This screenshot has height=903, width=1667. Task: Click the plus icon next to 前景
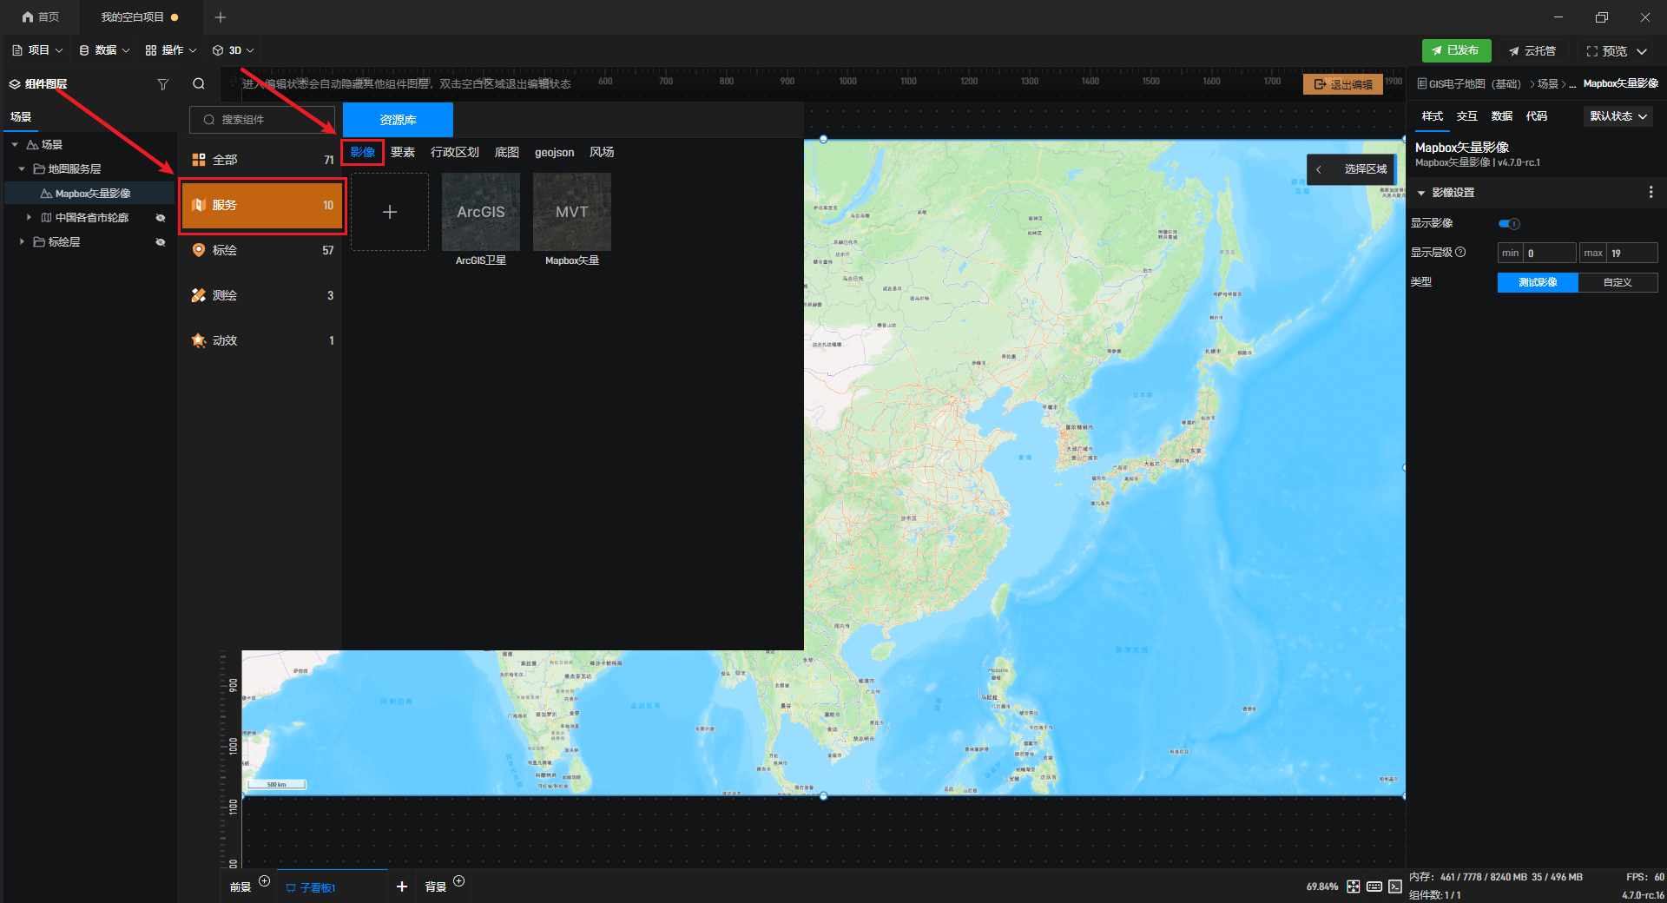[265, 881]
